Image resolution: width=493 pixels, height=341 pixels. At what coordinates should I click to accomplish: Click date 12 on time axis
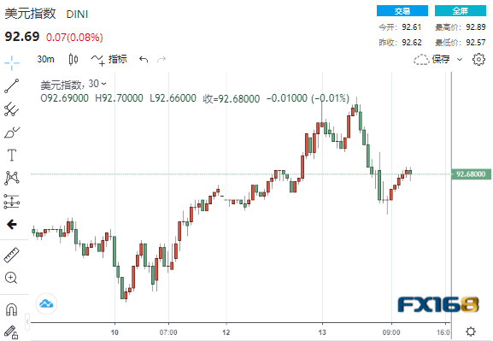(226, 332)
